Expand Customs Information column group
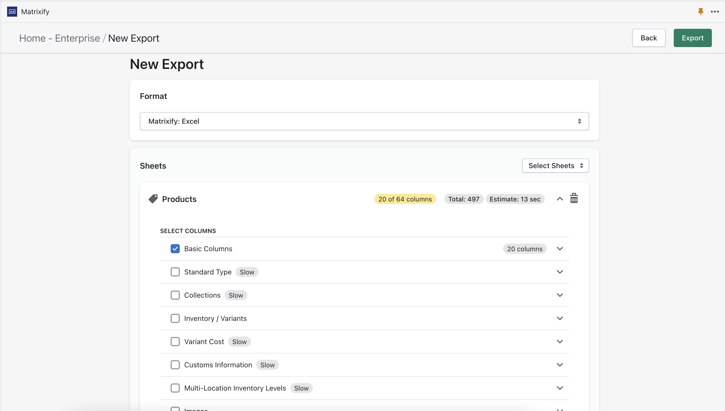 560,365
